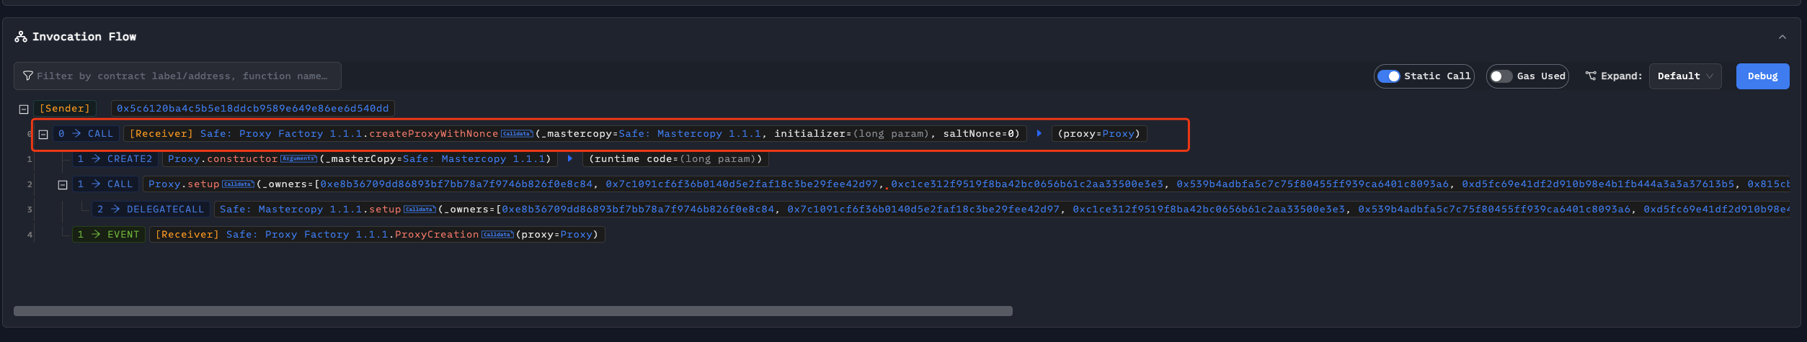Select the 0 → CALL tag
Viewport: 1807px width, 342px height.
86,134
